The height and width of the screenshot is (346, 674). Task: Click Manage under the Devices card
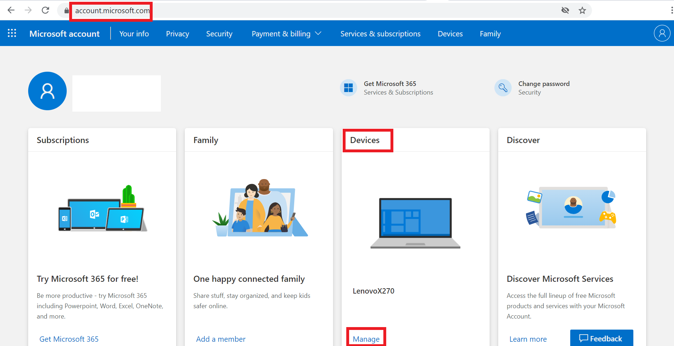[366, 339]
